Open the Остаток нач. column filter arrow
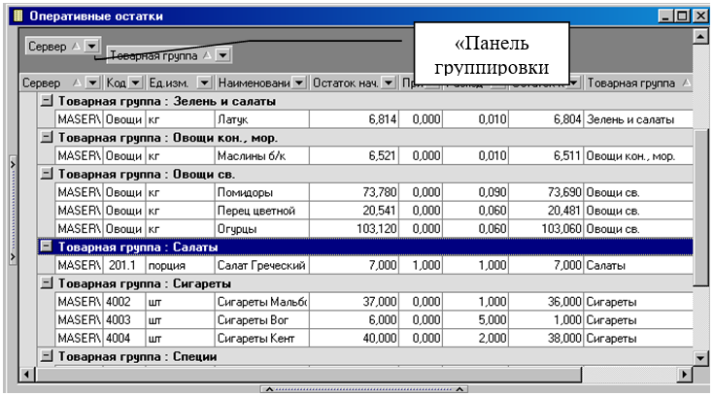 point(389,83)
